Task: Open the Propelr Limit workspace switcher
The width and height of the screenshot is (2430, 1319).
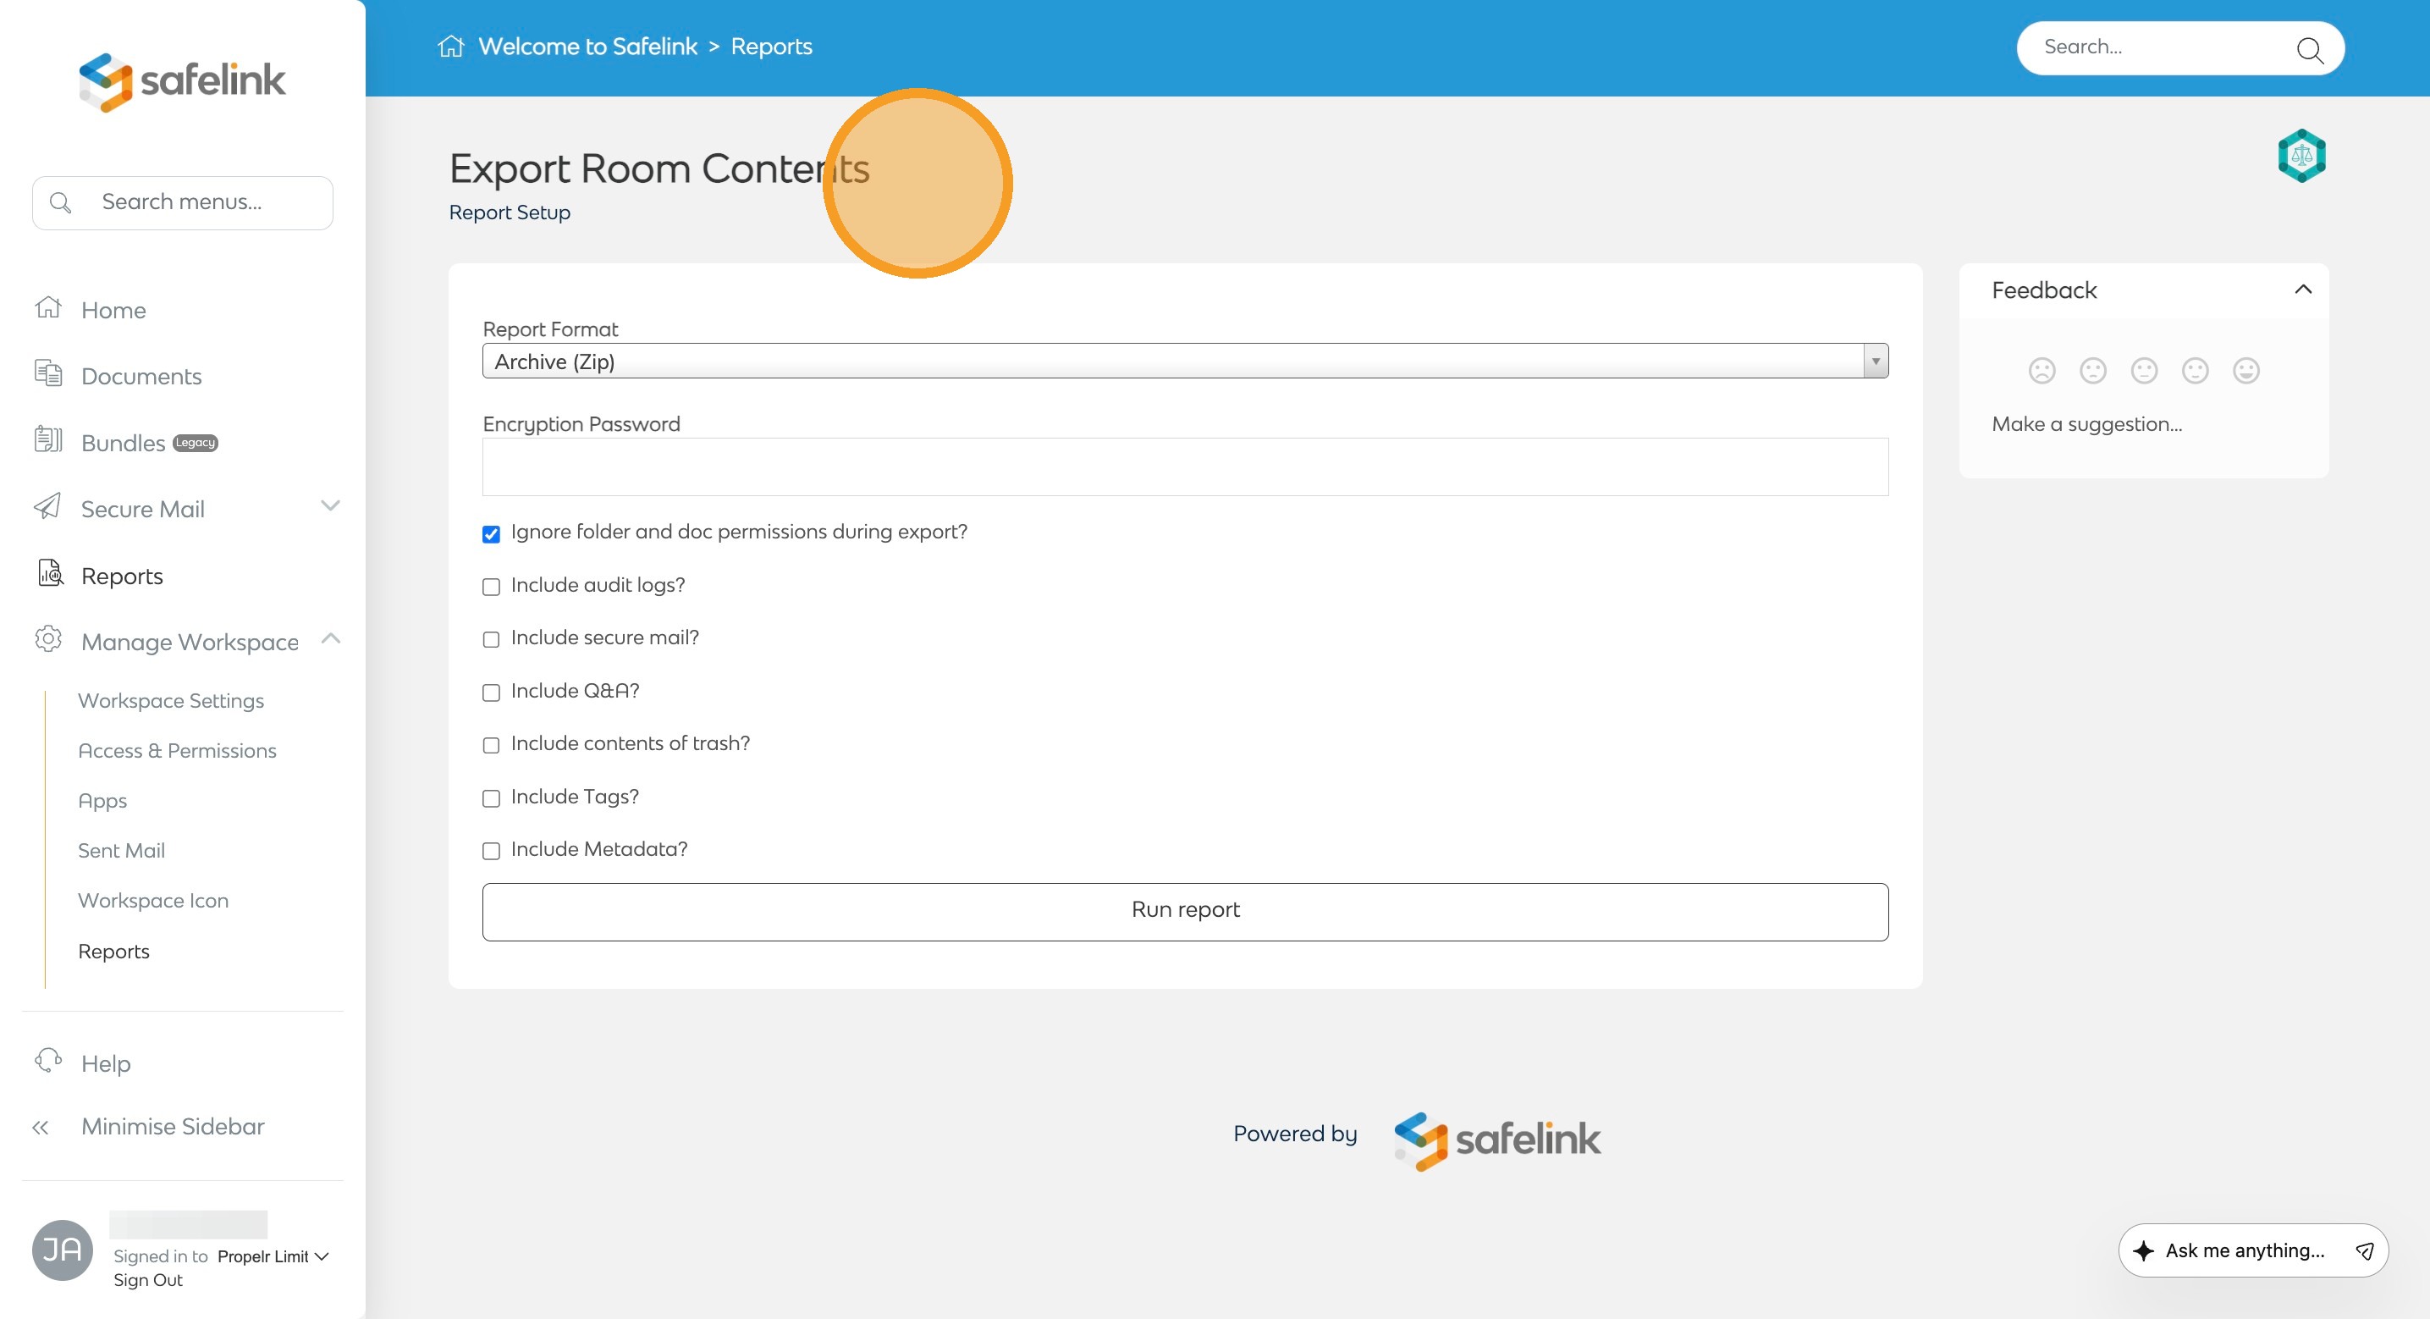Action: click(273, 1256)
